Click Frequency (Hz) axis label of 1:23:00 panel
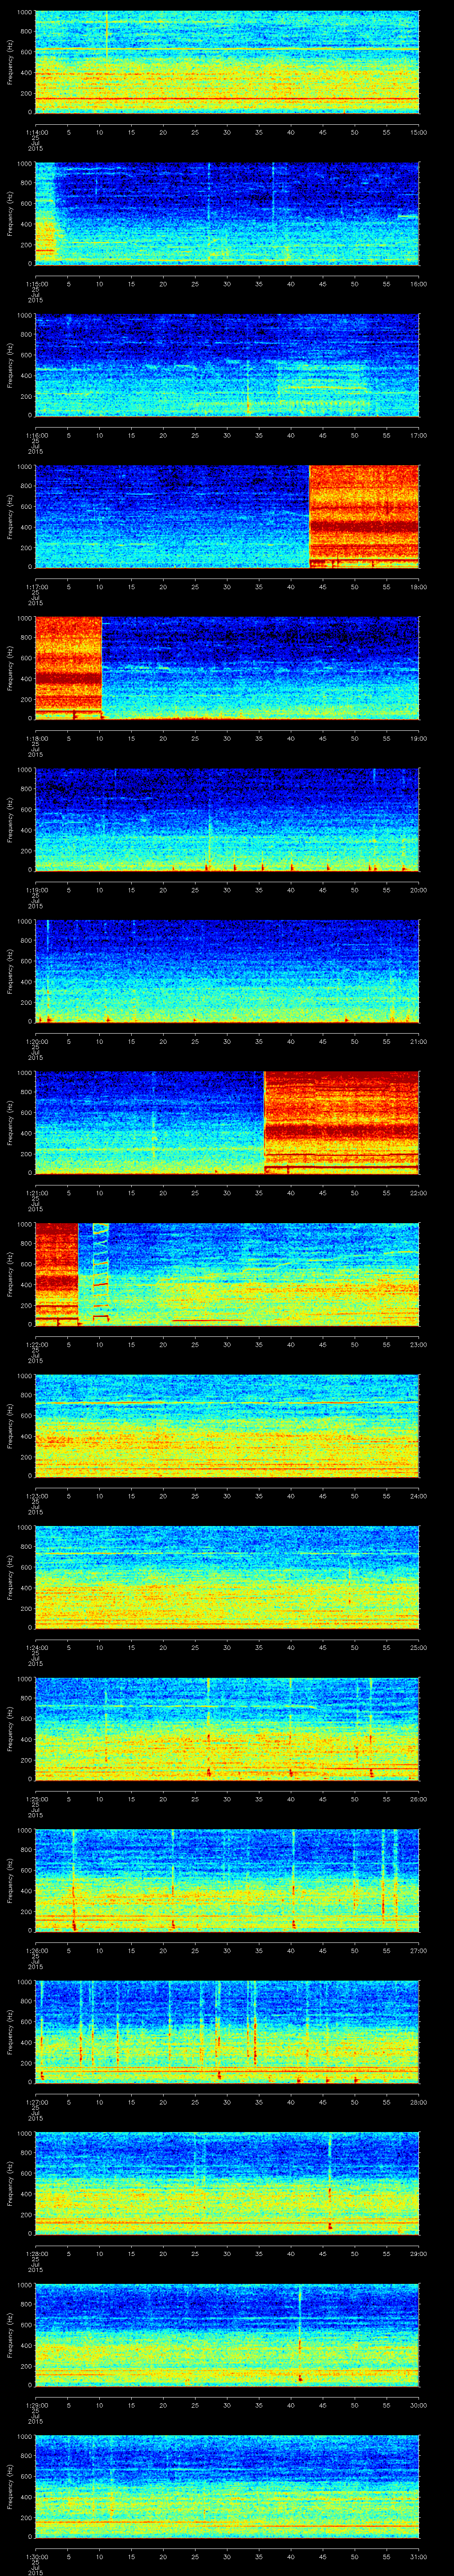454x2576 pixels. pos(10,1426)
